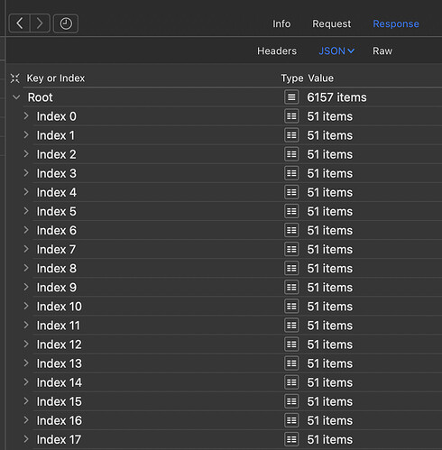Select the Response tab
Screen dimensions: 442x450
point(396,23)
